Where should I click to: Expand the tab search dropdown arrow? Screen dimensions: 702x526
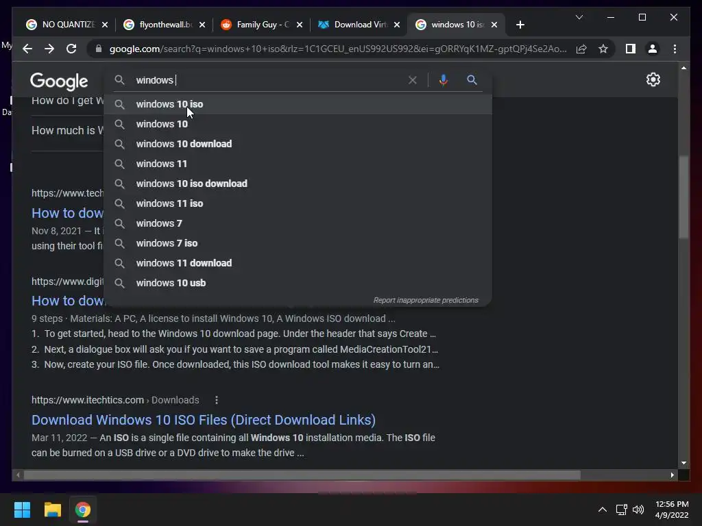click(579, 17)
